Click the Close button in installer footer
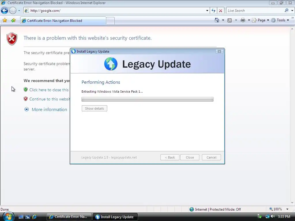The image size is (295, 221). click(190, 157)
